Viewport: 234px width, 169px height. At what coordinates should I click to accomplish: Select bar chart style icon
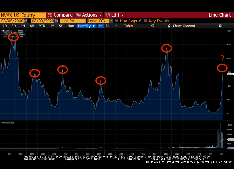[107, 26]
